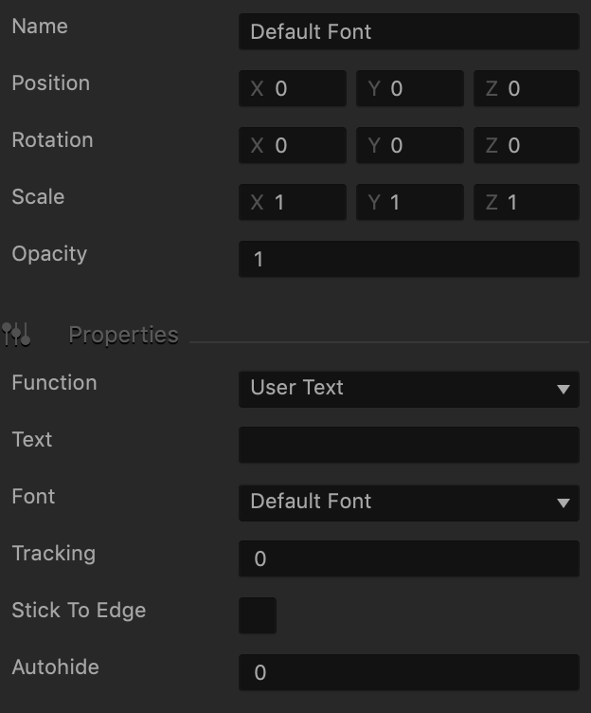Click the Rotation Z input

click(527, 145)
